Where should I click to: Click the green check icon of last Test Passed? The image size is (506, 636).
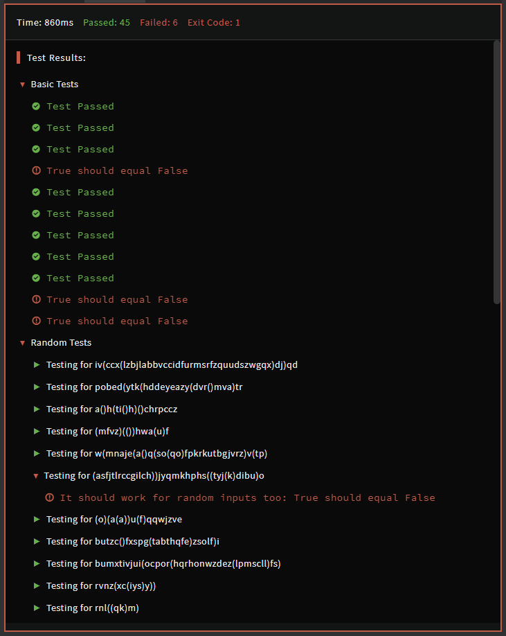(x=36, y=278)
